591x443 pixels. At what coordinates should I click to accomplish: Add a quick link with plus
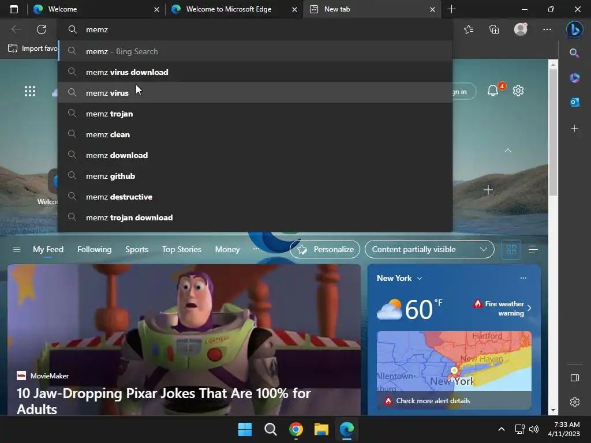(x=488, y=190)
